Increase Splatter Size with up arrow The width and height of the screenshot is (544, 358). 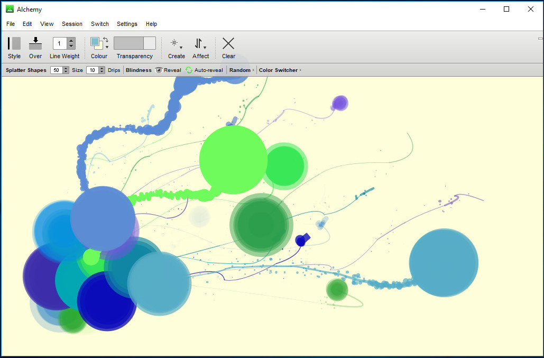[102, 68]
